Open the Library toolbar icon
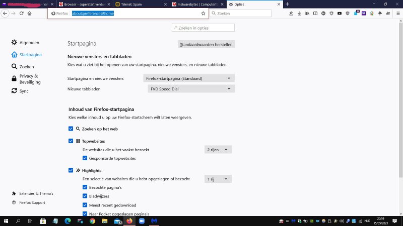403x226 pixels. [x=307, y=14]
